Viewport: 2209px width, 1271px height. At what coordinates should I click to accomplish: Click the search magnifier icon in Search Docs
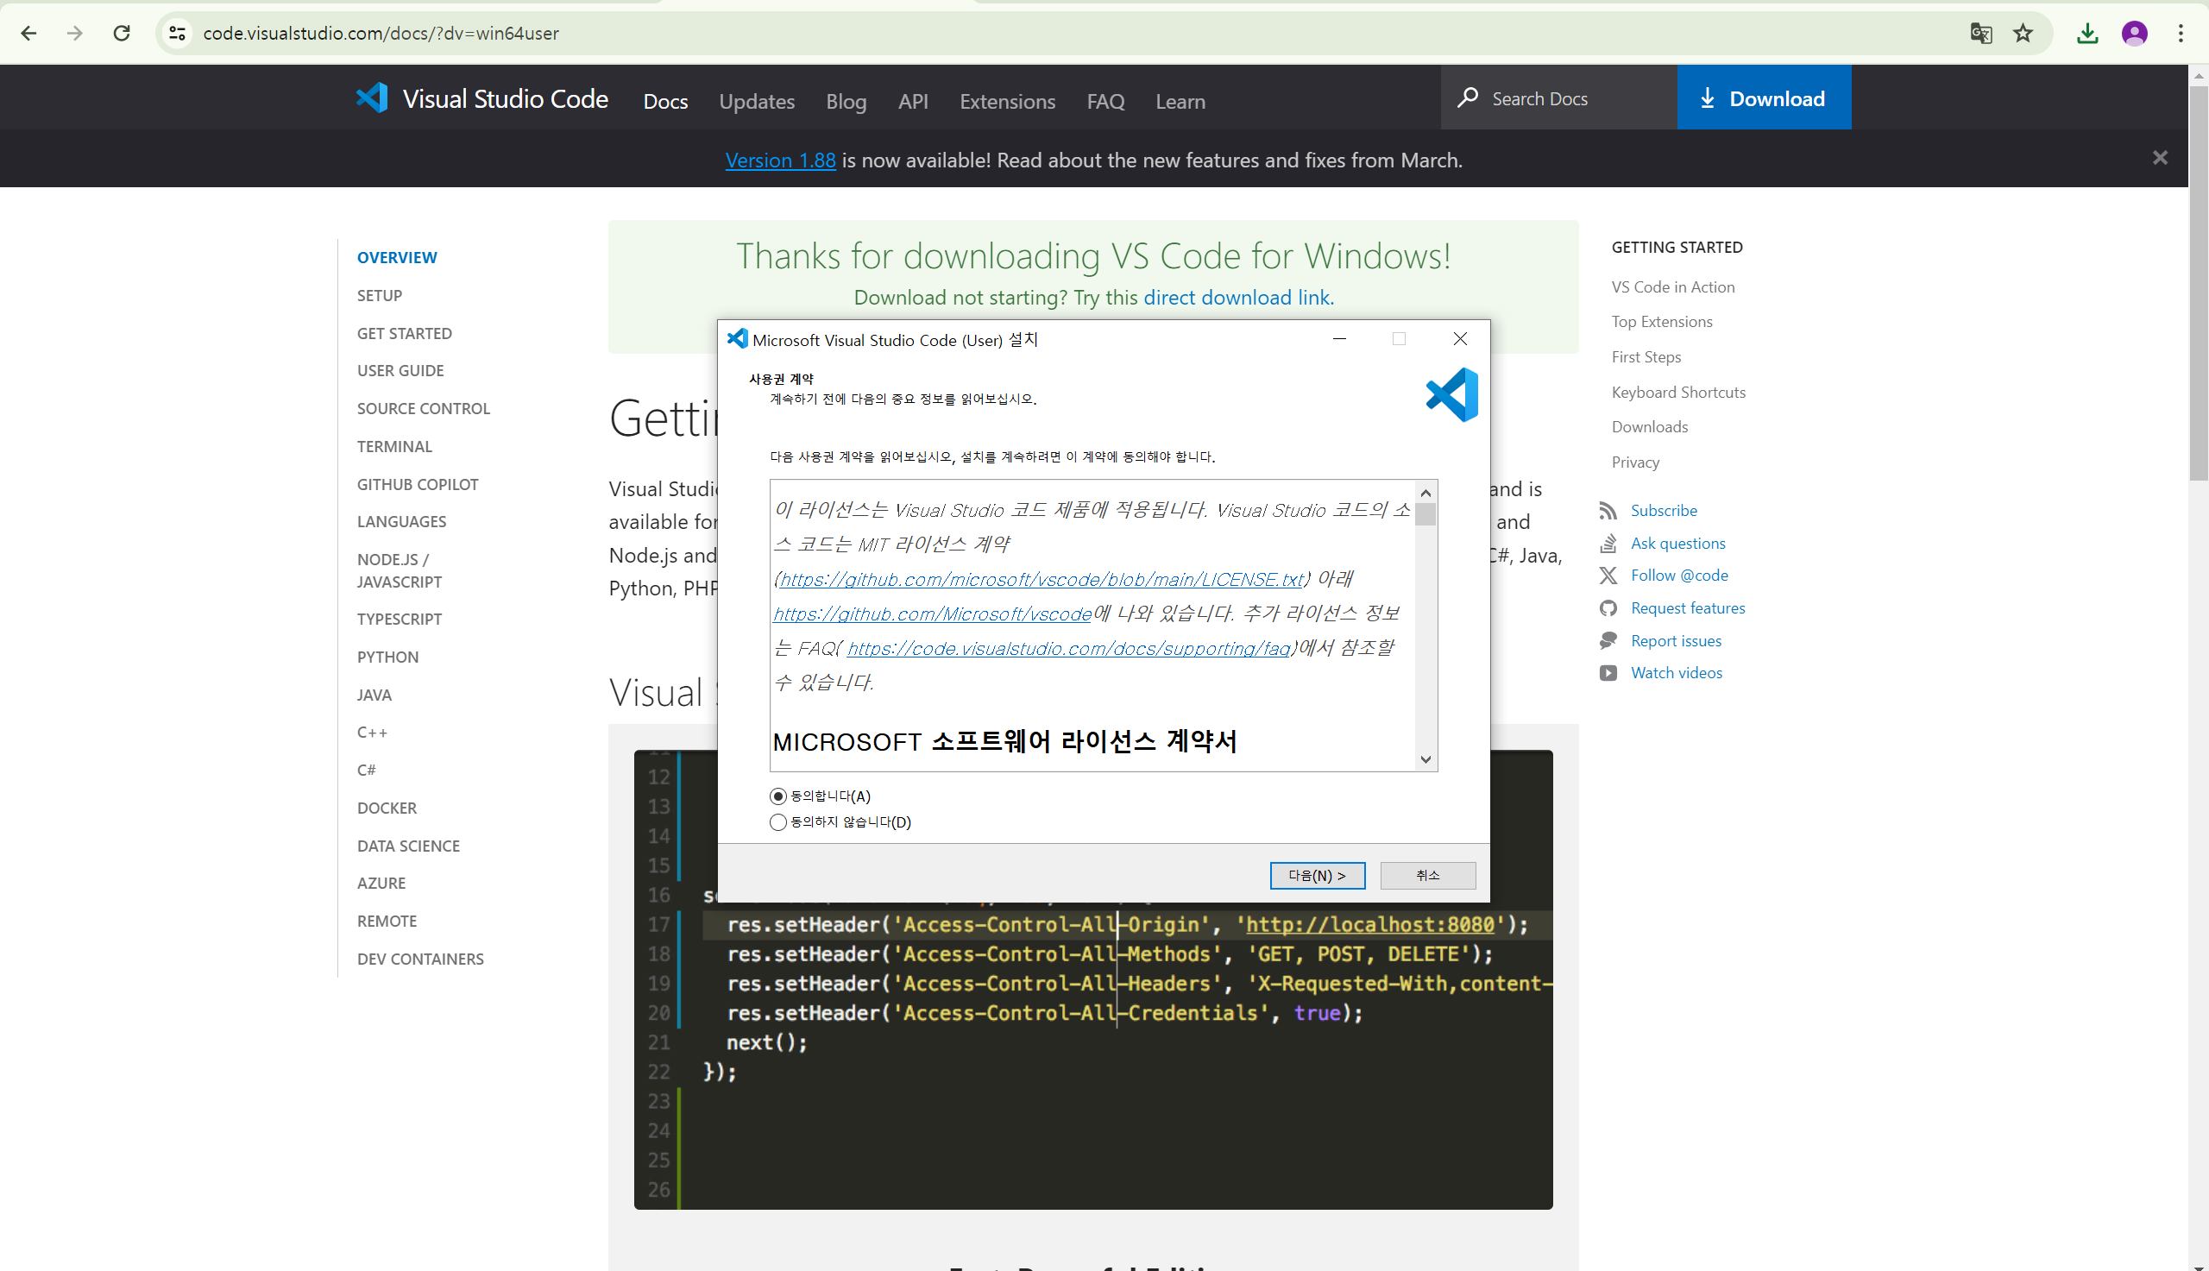pos(1467,98)
